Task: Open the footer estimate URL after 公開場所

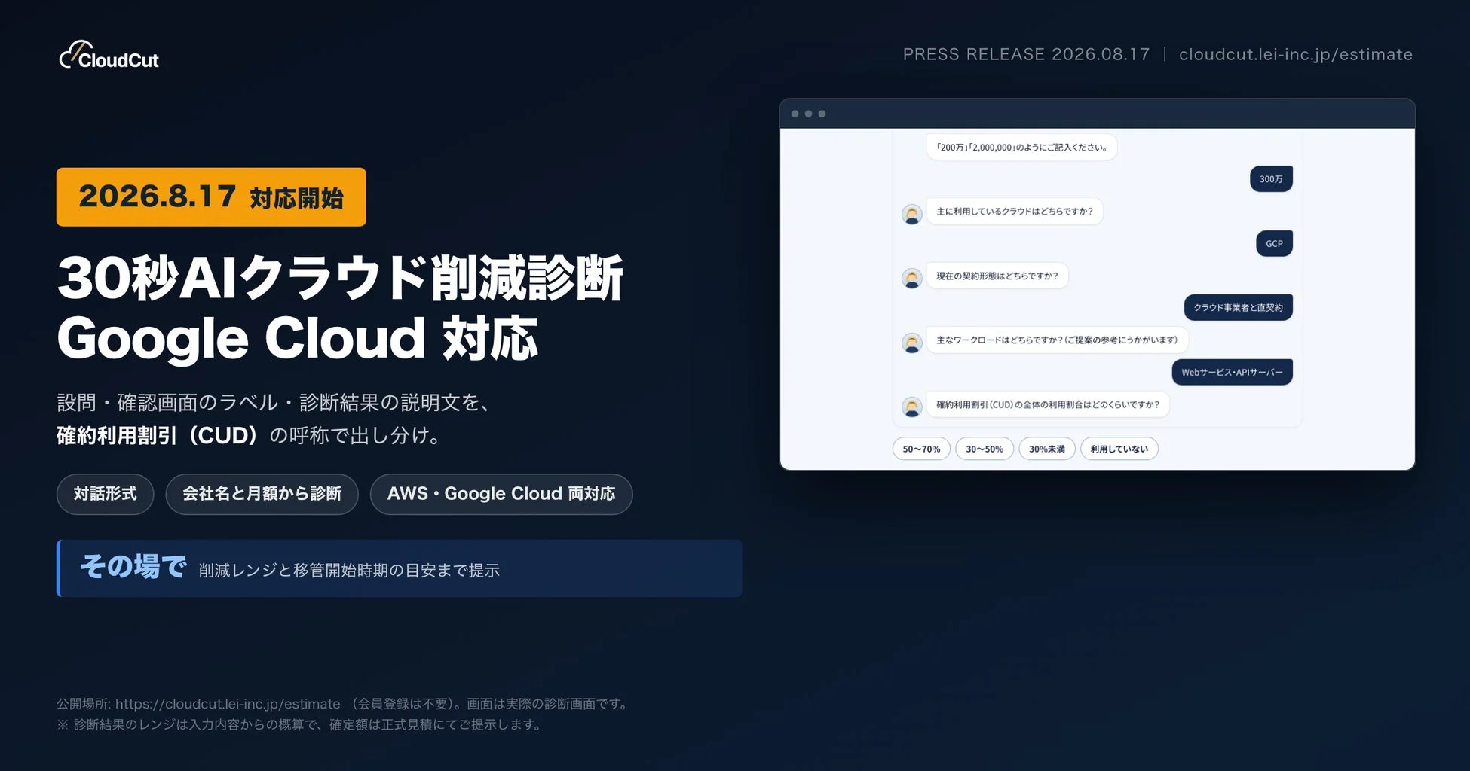Action: click(x=228, y=704)
